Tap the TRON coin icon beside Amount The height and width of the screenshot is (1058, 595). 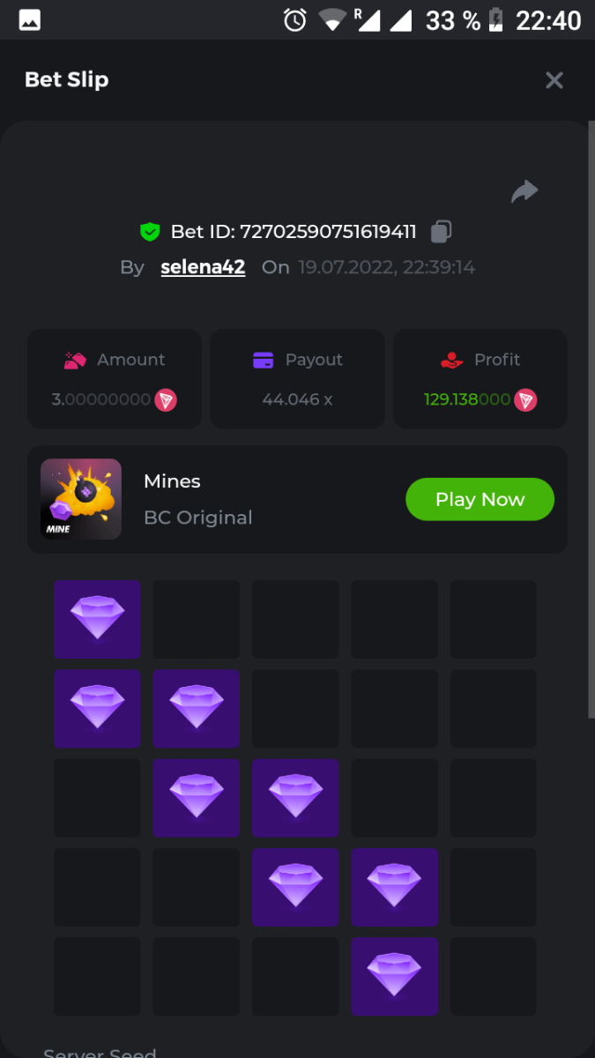(x=166, y=399)
